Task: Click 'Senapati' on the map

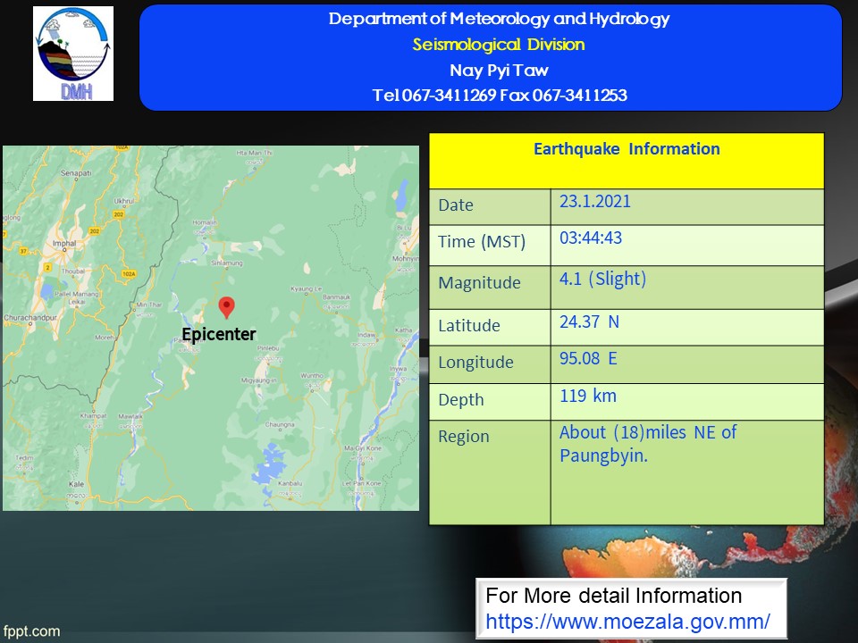Action: (75, 172)
